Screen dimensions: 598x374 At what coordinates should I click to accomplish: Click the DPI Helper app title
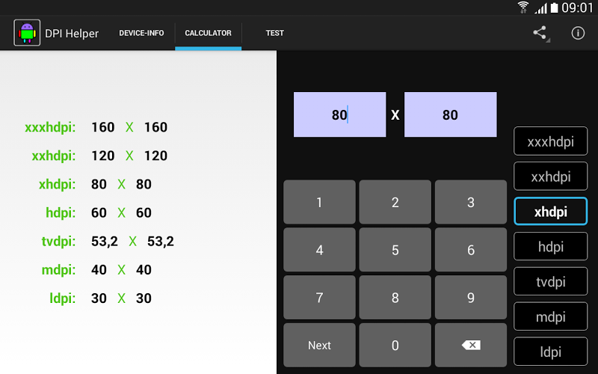coord(72,34)
